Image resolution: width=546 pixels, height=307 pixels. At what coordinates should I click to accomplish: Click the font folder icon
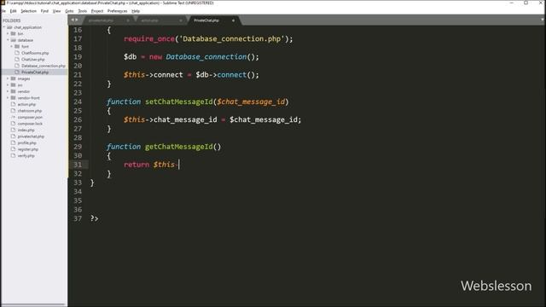click(x=17, y=46)
